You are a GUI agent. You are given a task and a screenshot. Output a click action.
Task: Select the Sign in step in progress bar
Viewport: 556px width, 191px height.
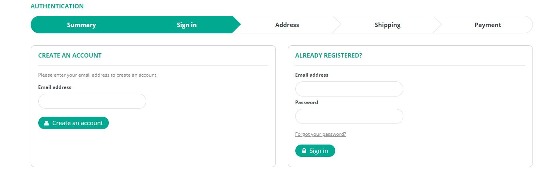click(x=187, y=25)
